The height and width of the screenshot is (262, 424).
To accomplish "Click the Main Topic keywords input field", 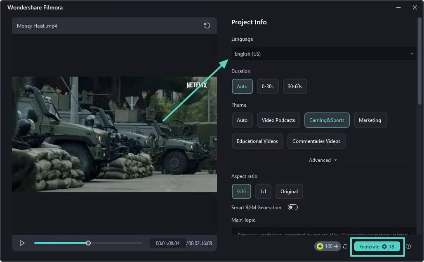I will (324, 231).
